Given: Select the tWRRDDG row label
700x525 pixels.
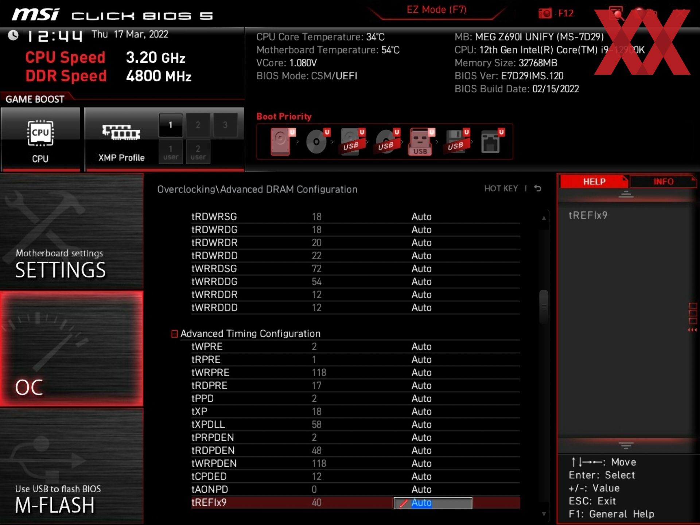Looking at the screenshot, I should [x=214, y=281].
